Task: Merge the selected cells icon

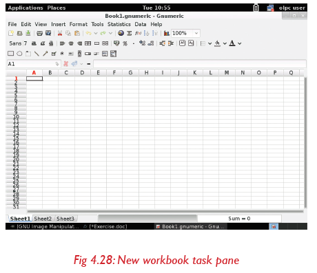Action: click(96, 43)
